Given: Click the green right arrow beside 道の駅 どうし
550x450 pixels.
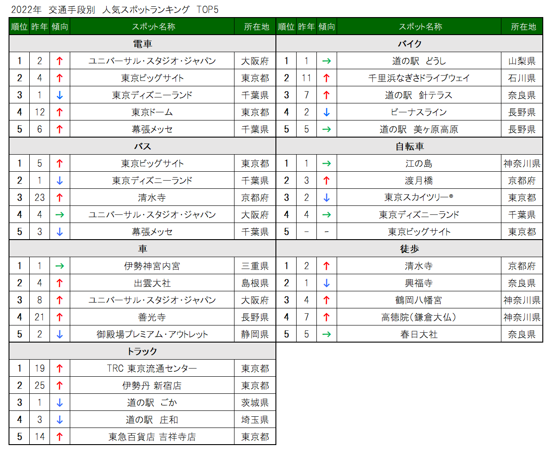Looking at the screenshot, I should click(x=327, y=61).
